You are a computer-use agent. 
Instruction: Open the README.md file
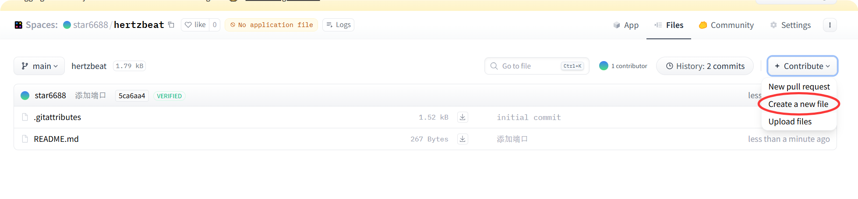click(x=56, y=139)
